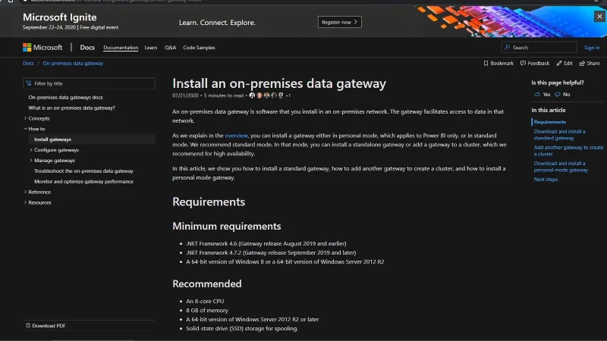Click the filter icon in sidebar
This screenshot has height=341, width=607.
pos(29,83)
